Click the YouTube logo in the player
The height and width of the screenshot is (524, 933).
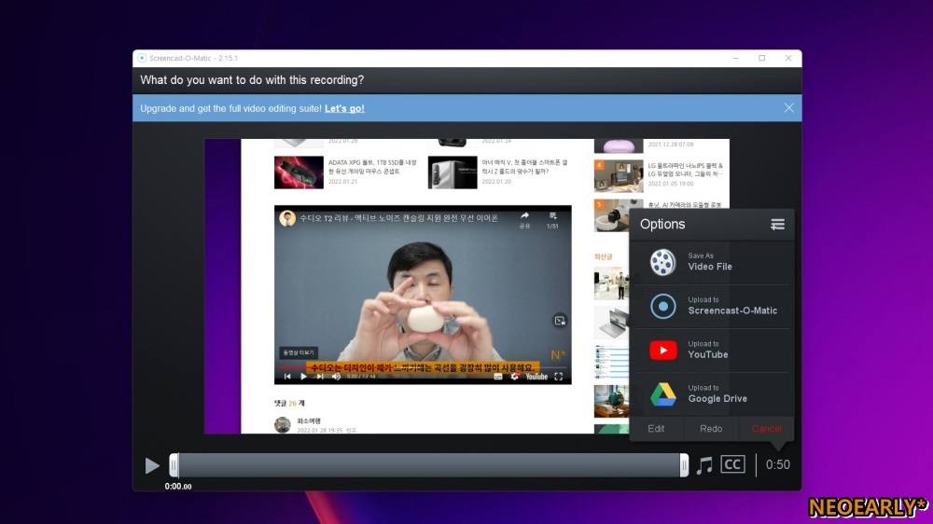[536, 377]
